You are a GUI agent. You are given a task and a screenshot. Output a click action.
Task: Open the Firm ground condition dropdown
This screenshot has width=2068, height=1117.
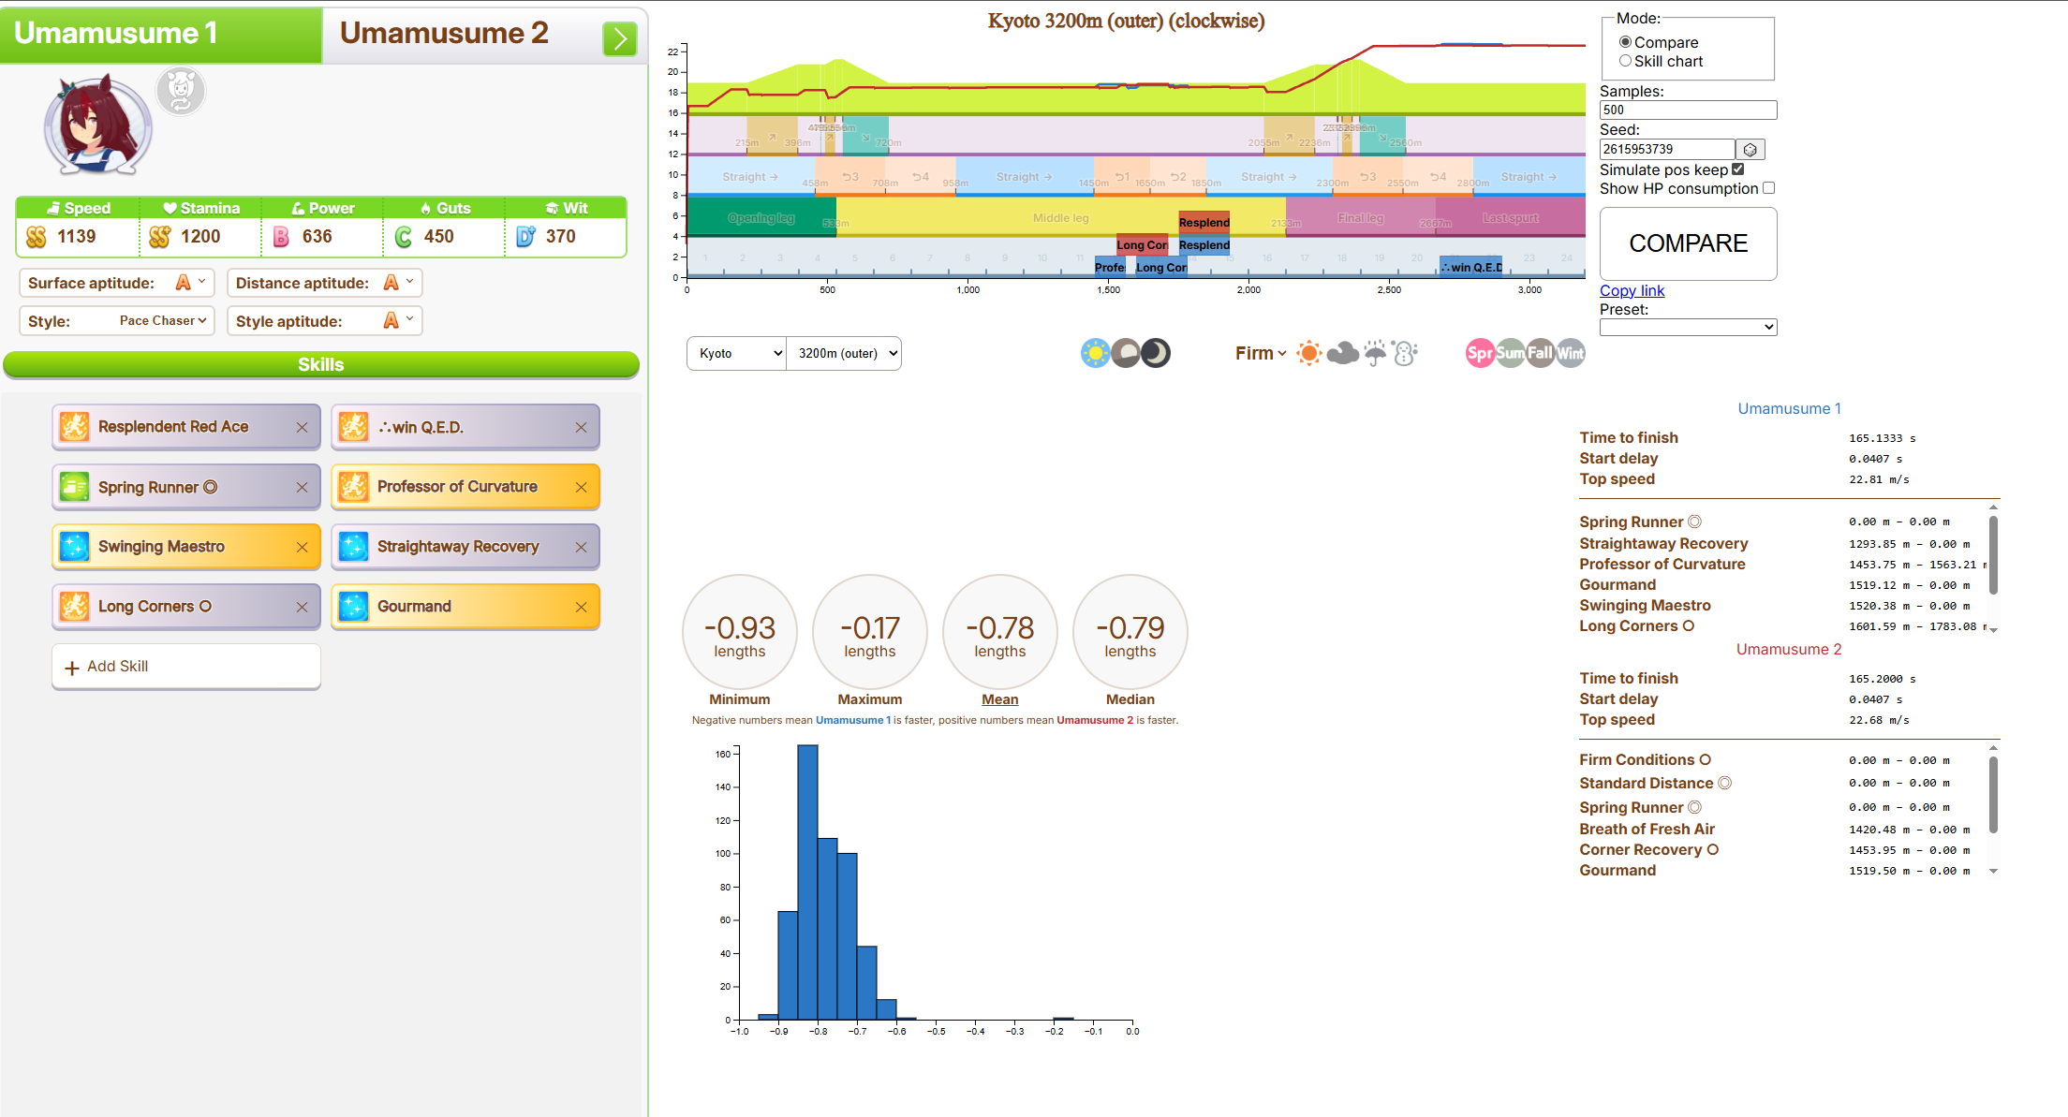coord(1261,353)
